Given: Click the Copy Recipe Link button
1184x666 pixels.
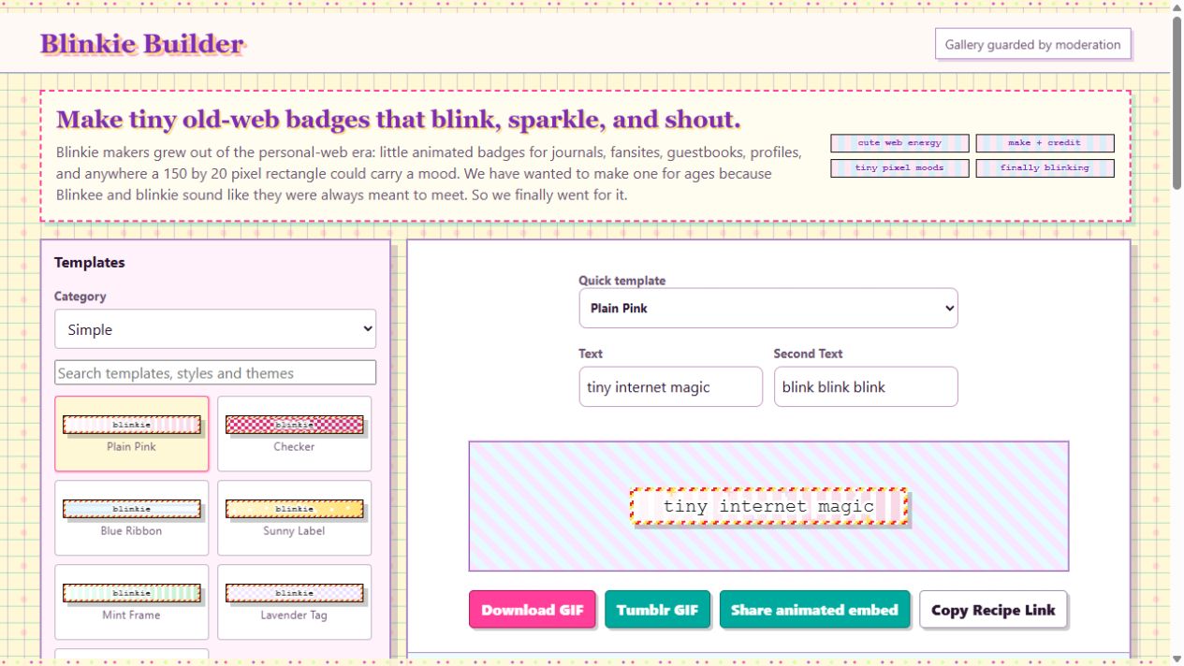Looking at the screenshot, I should click(x=993, y=609).
